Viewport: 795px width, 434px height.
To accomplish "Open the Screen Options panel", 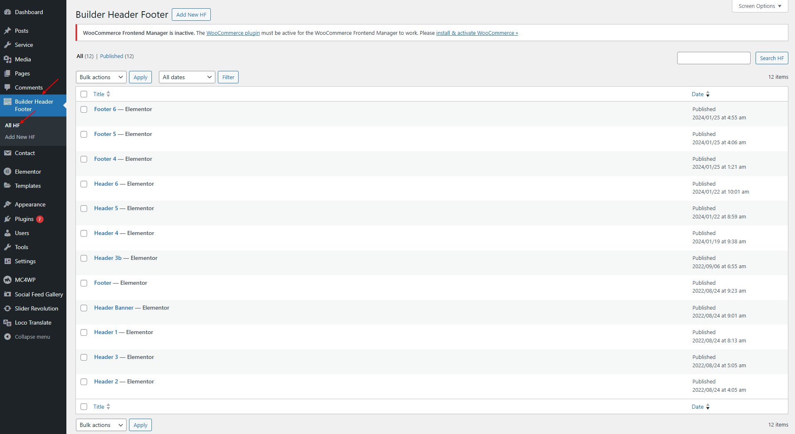I will point(759,6).
